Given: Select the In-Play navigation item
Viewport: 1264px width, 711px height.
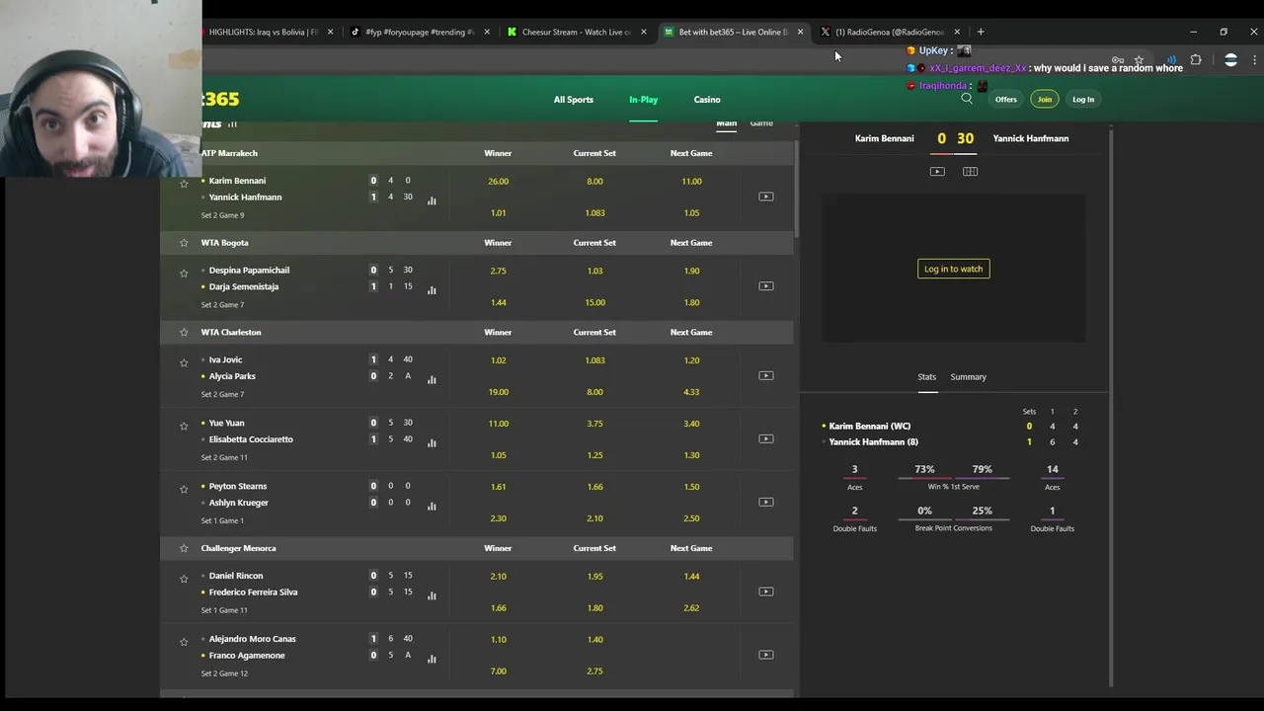Looking at the screenshot, I should click(643, 100).
